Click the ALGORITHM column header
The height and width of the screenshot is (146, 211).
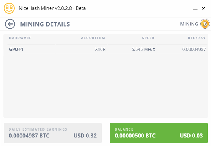[x=93, y=38]
